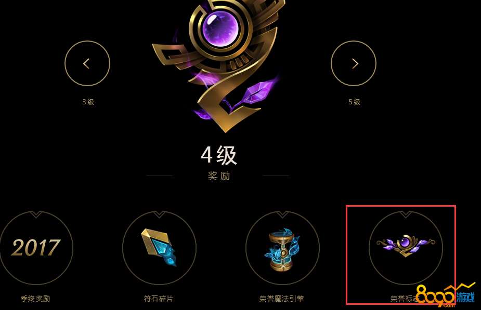Screen dimensions: 481x310
Task: Select the 2017 season-end reward icon
Action: 36,248
